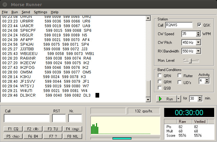Increase CW Speed with up arrow
Screen dimensions: 217x142
point(198,32)
